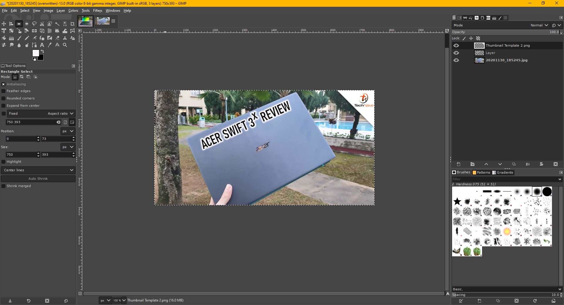Select the Fuzzy Select magic wand tool
The image size is (564, 305).
[x=57, y=24]
